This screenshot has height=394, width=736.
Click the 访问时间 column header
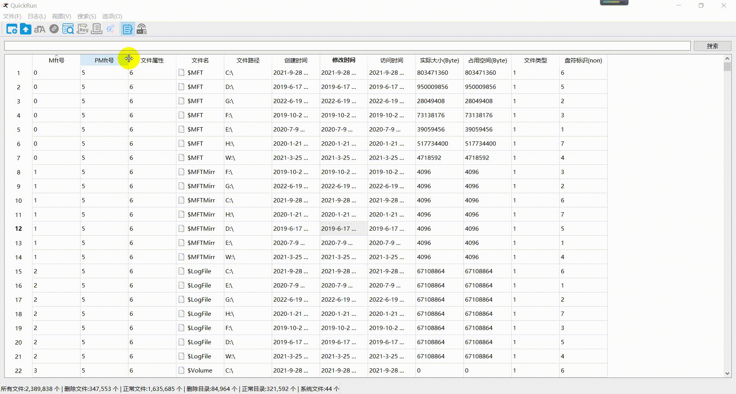pyautogui.click(x=392, y=60)
